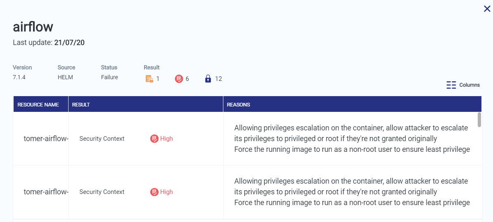Click the High label in second row

166,192
